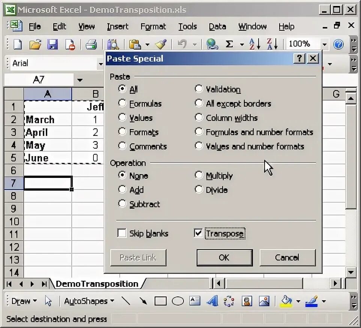Jump to the last sheet tab arrow
The image size is (361, 328).
pos(44,284)
